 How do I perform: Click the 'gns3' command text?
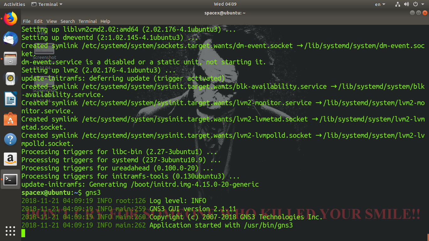(x=93, y=193)
